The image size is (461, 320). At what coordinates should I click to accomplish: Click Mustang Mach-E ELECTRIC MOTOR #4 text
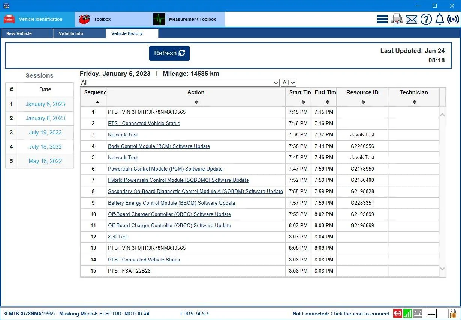point(104,314)
